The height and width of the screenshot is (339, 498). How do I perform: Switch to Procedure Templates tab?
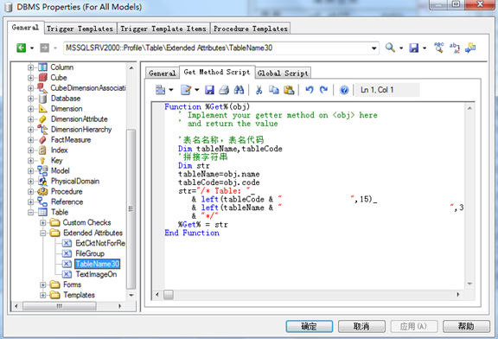pyautogui.click(x=251, y=29)
